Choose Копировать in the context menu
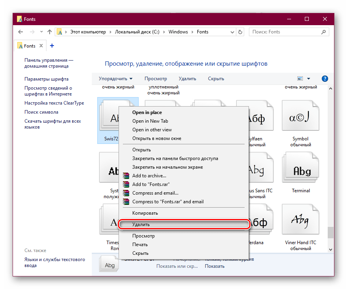The image size is (347, 289). coord(145,213)
